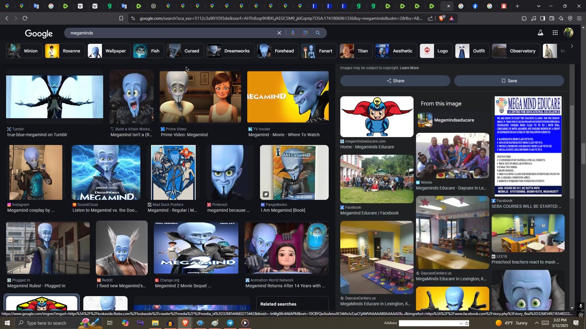Open Brave VPN shield icon
Viewport: 586px width, 329px height.
pyautogui.click(x=570, y=18)
